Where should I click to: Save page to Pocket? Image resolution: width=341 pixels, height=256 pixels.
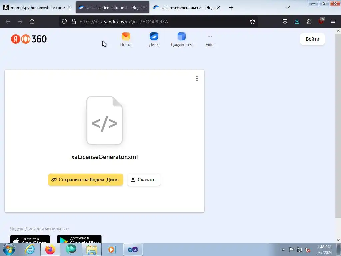click(x=285, y=21)
